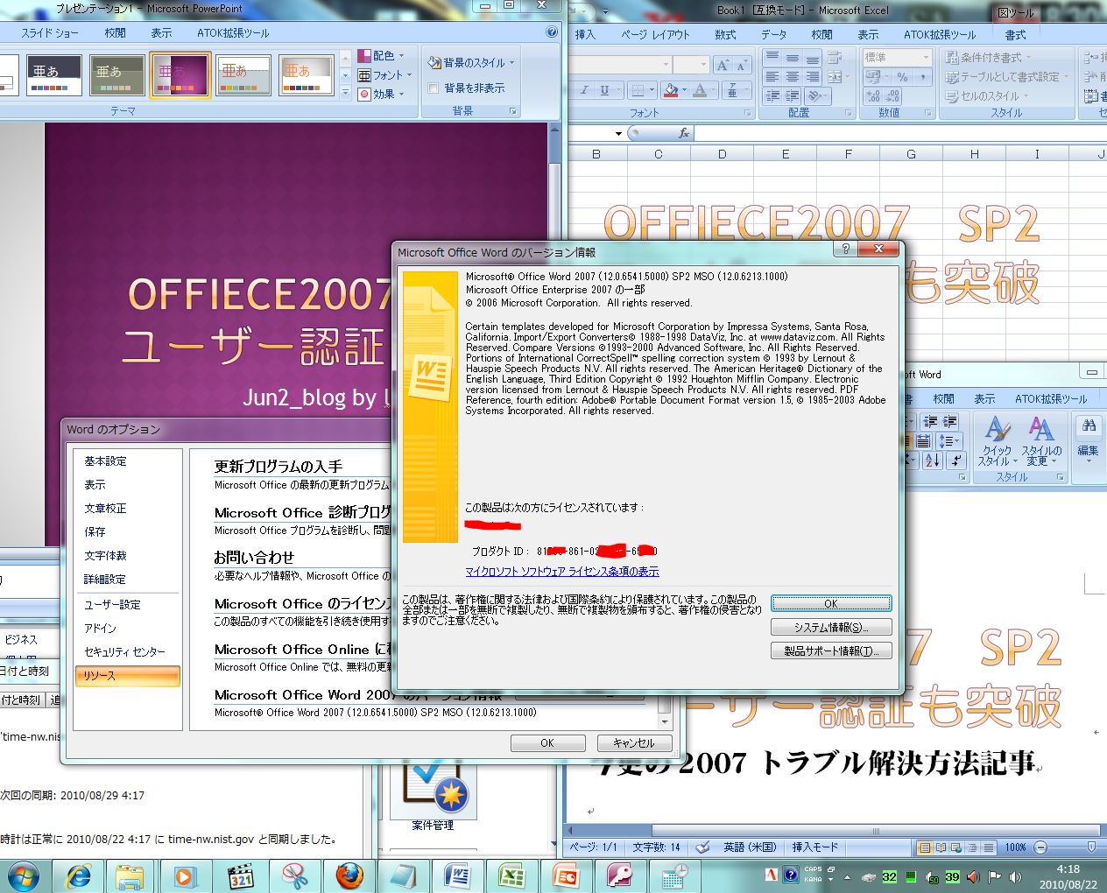Open the 配色 theme colors dropdown in PowerPoint
Viewport: 1107px width, 893px height.
pos(382,55)
